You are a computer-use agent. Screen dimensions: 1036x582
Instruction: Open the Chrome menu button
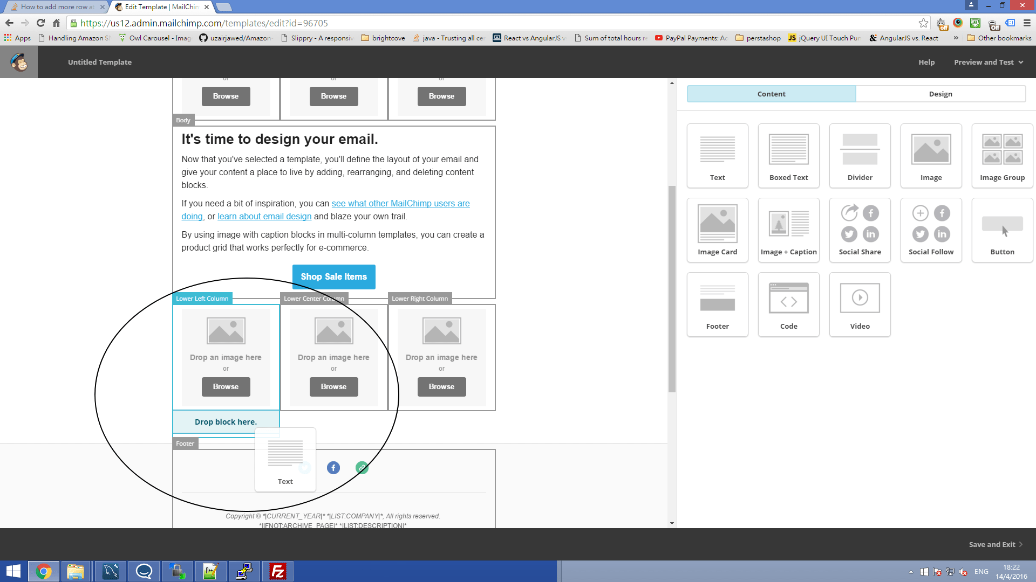tap(1027, 23)
